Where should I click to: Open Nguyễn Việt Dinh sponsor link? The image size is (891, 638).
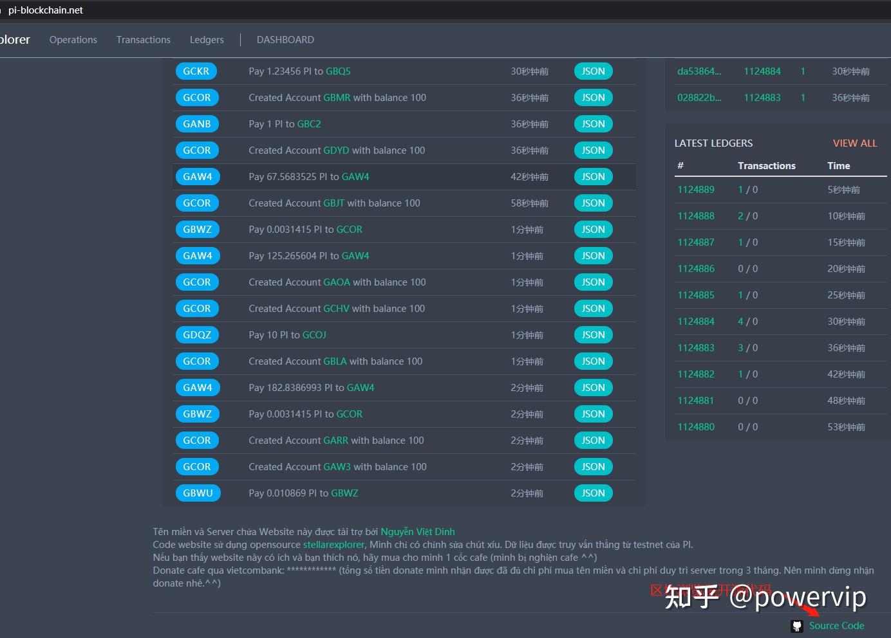click(x=417, y=532)
